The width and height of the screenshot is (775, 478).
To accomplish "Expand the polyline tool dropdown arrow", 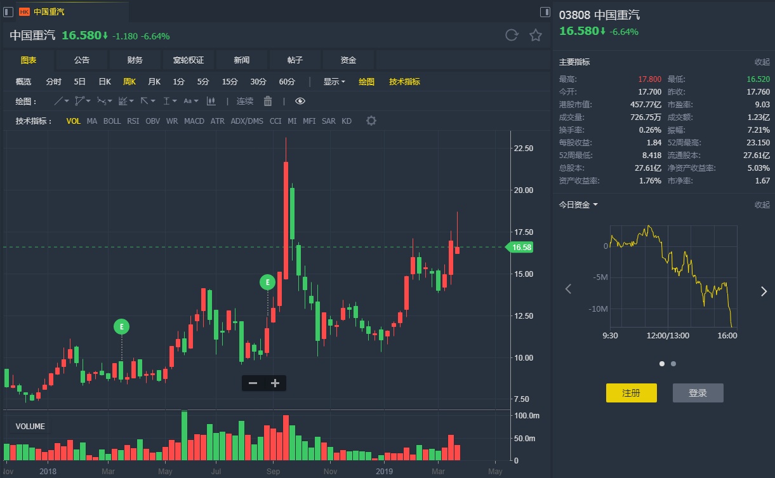I will tap(88, 101).
